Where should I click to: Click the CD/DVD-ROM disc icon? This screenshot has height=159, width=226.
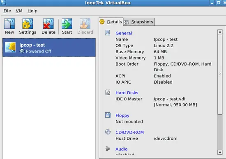coord(108,132)
